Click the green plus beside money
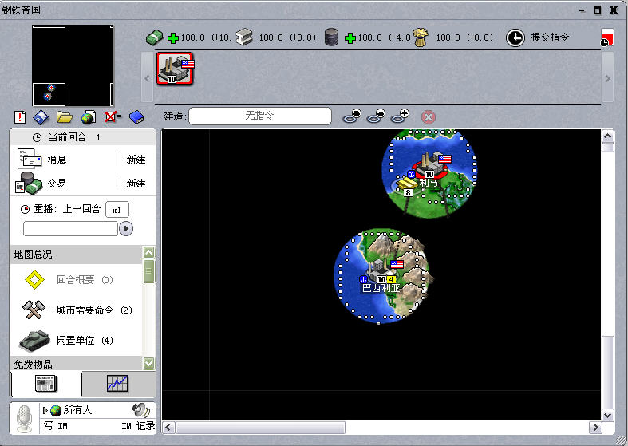Image resolution: width=628 pixels, height=446 pixels. tap(173, 38)
